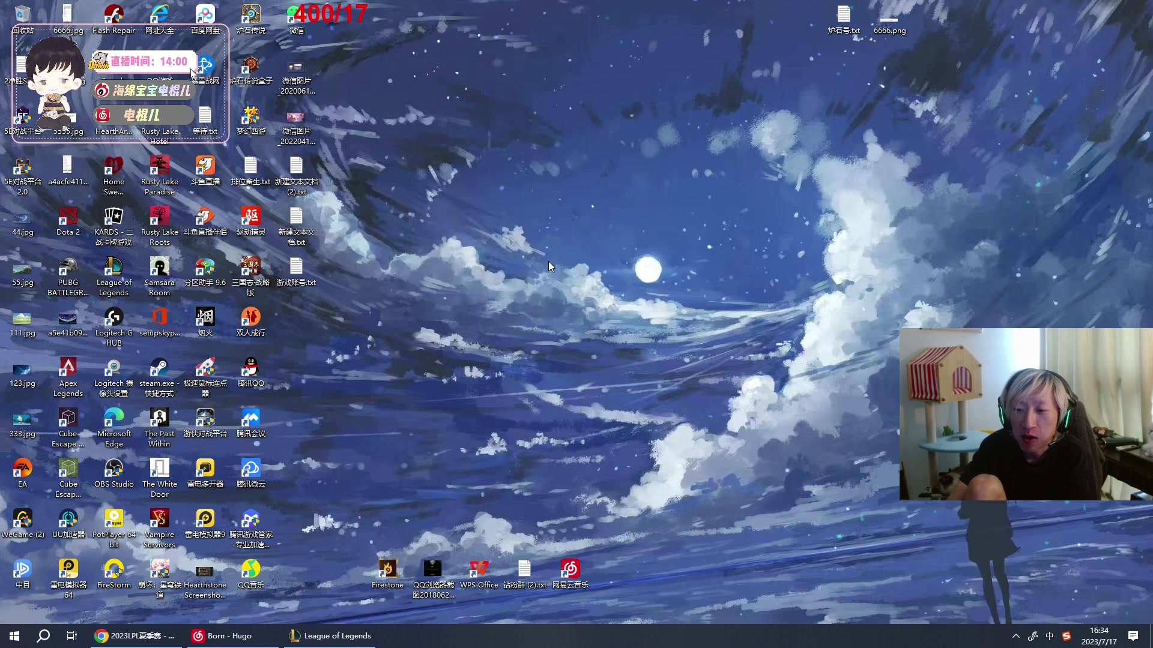The image size is (1153, 648).
Task: Select the steam.exe shortcut icon
Action: pos(159,377)
